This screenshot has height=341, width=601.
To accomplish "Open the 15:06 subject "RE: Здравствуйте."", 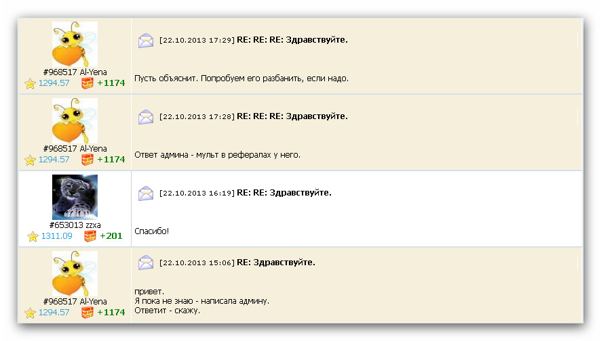I will coord(275,263).
